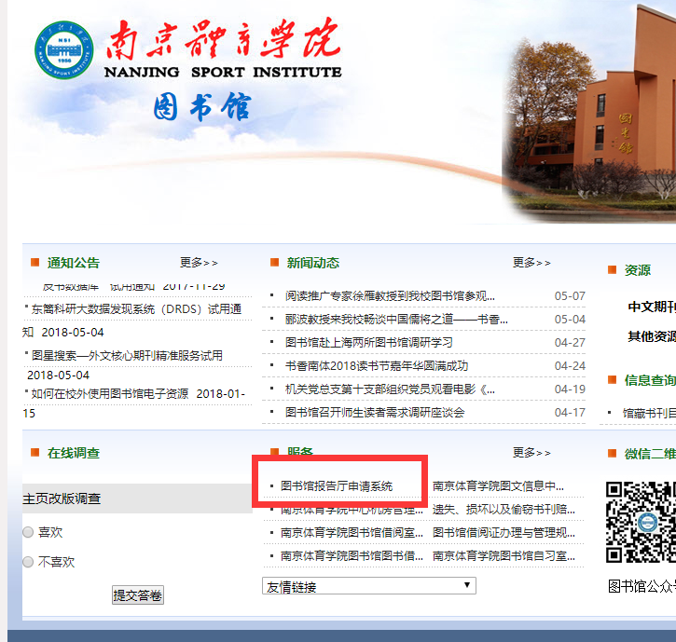Open the 书香南体2018读书节嘉年华圆满成功 news link
Viewport: 676px width, 642px height.
coord(376,366)
